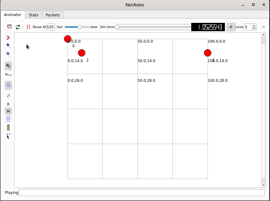Viewport: 270px width, 201px height.
Task: Click the "100.0,28.0" grid coordinate label
Action: tap(218, 81)
